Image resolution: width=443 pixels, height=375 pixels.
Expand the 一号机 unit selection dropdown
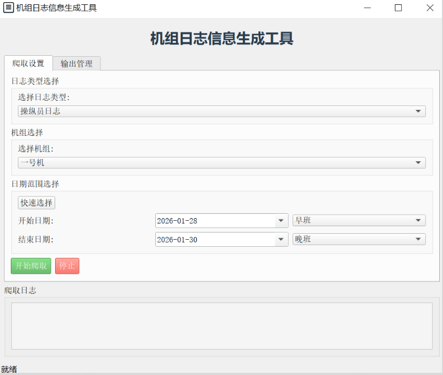click(221, 163)
